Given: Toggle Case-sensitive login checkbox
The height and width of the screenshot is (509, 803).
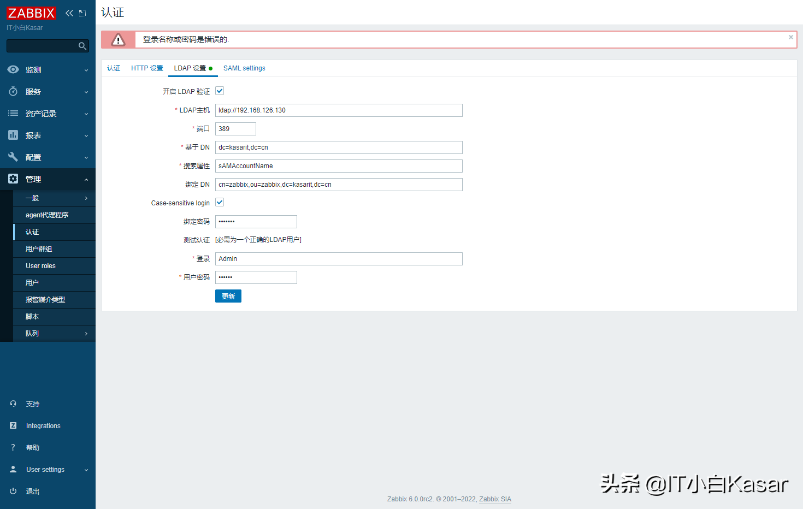Looking at the screenshot, I should (220, 203).
